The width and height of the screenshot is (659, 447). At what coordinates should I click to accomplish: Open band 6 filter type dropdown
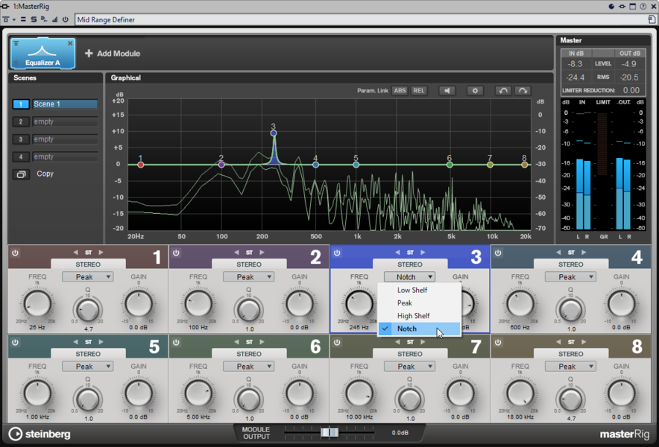click(x=248, y=367)
